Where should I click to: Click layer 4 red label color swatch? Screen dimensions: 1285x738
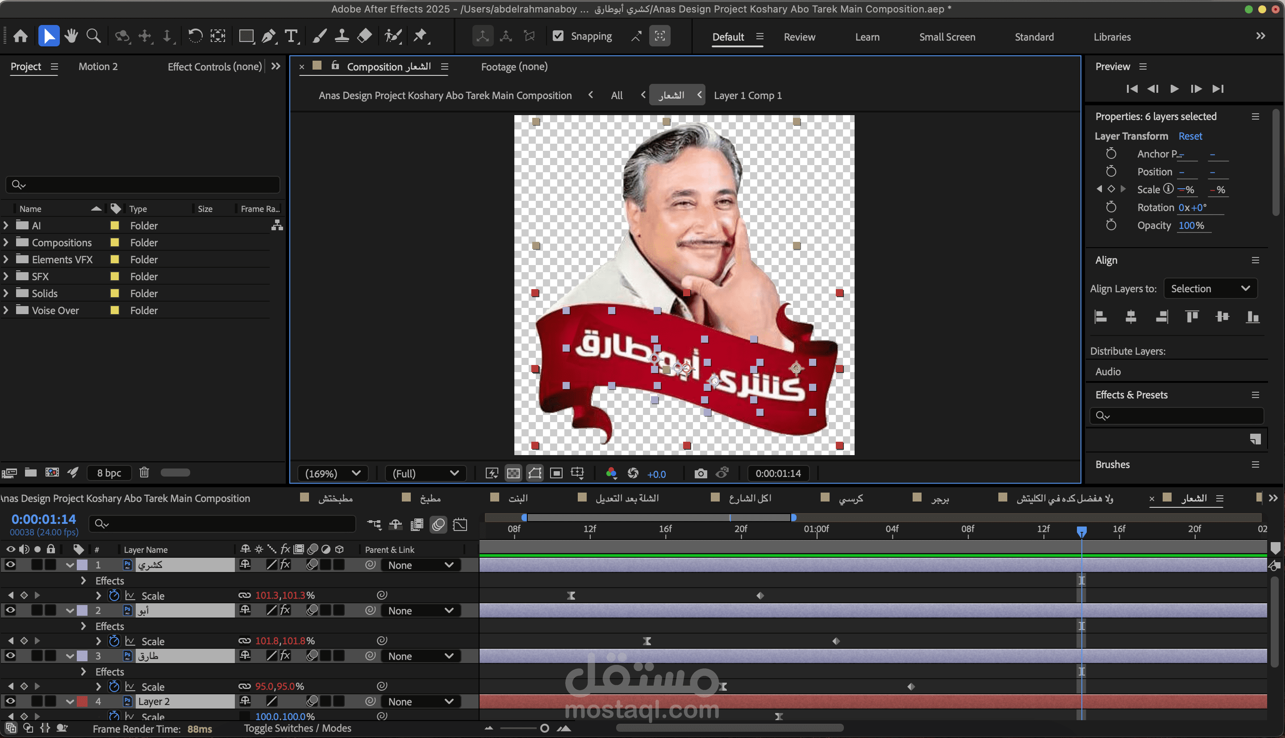click(82, 701)
